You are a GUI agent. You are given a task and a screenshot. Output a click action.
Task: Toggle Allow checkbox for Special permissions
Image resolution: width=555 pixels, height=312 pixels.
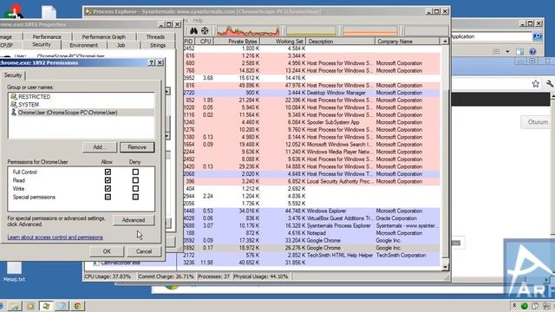click(x=108, y=197)
